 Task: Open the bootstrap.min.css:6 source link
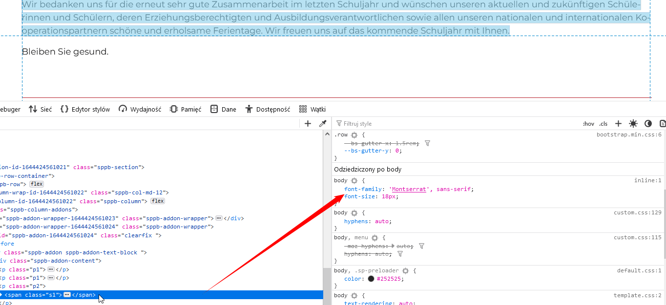[x=629, y=134]
